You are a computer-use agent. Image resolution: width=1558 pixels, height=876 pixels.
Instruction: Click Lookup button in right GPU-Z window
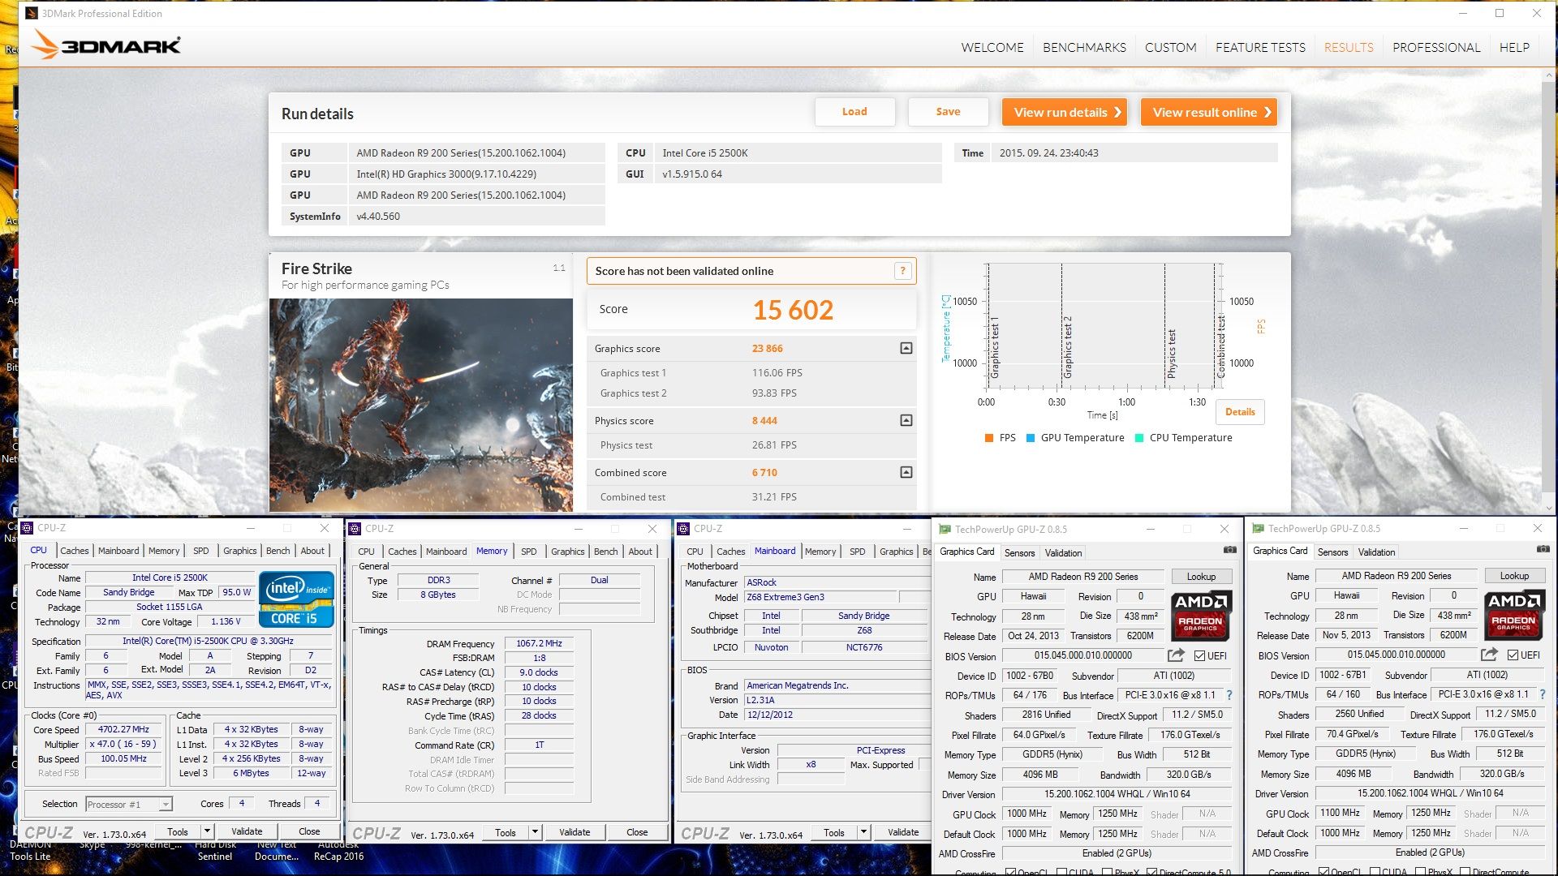(x=1514, y=576)
